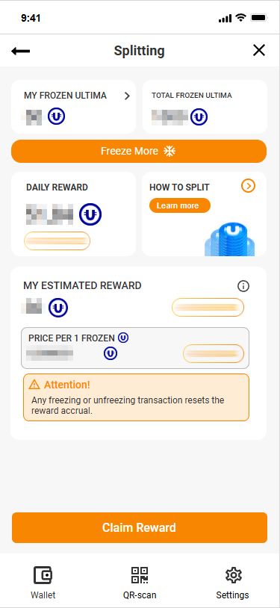The width and height of the screenshot is (280, 608).
Task: Click the Attention warning triangle icon
Action: click(34, 385)
